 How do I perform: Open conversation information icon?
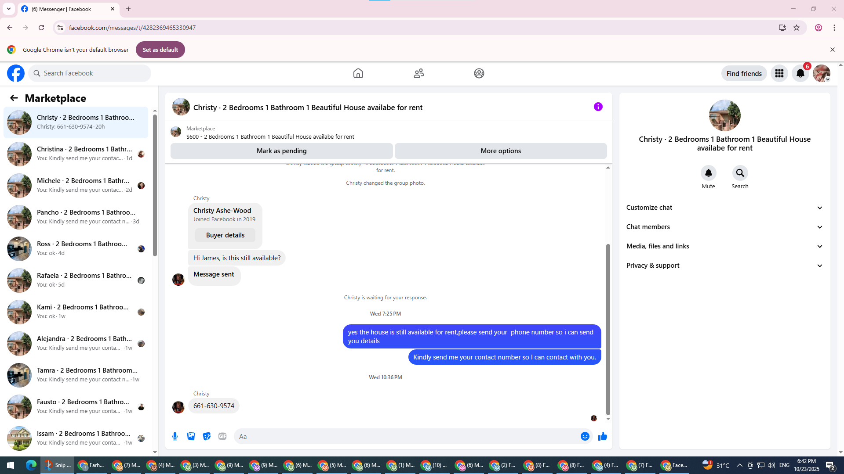598,107
